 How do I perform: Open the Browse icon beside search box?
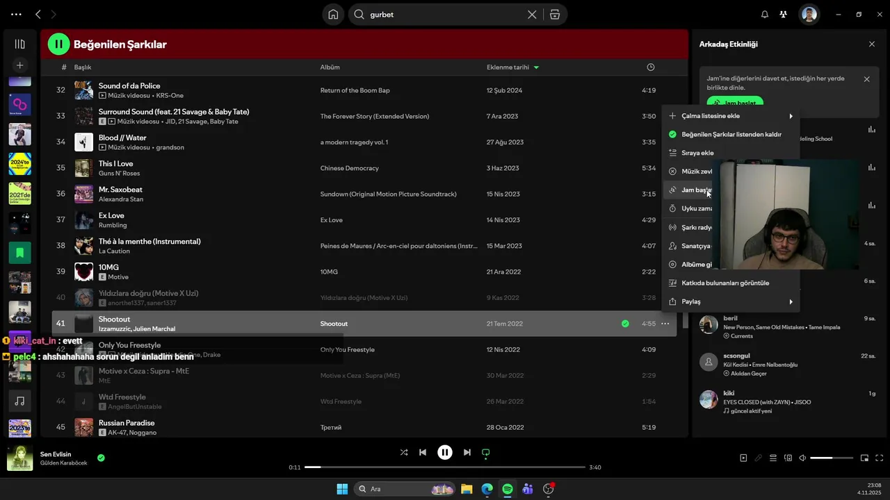(x=554, y=15)
